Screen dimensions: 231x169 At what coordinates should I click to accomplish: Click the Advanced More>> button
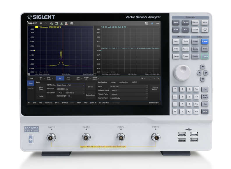click(x=155, y=88)
